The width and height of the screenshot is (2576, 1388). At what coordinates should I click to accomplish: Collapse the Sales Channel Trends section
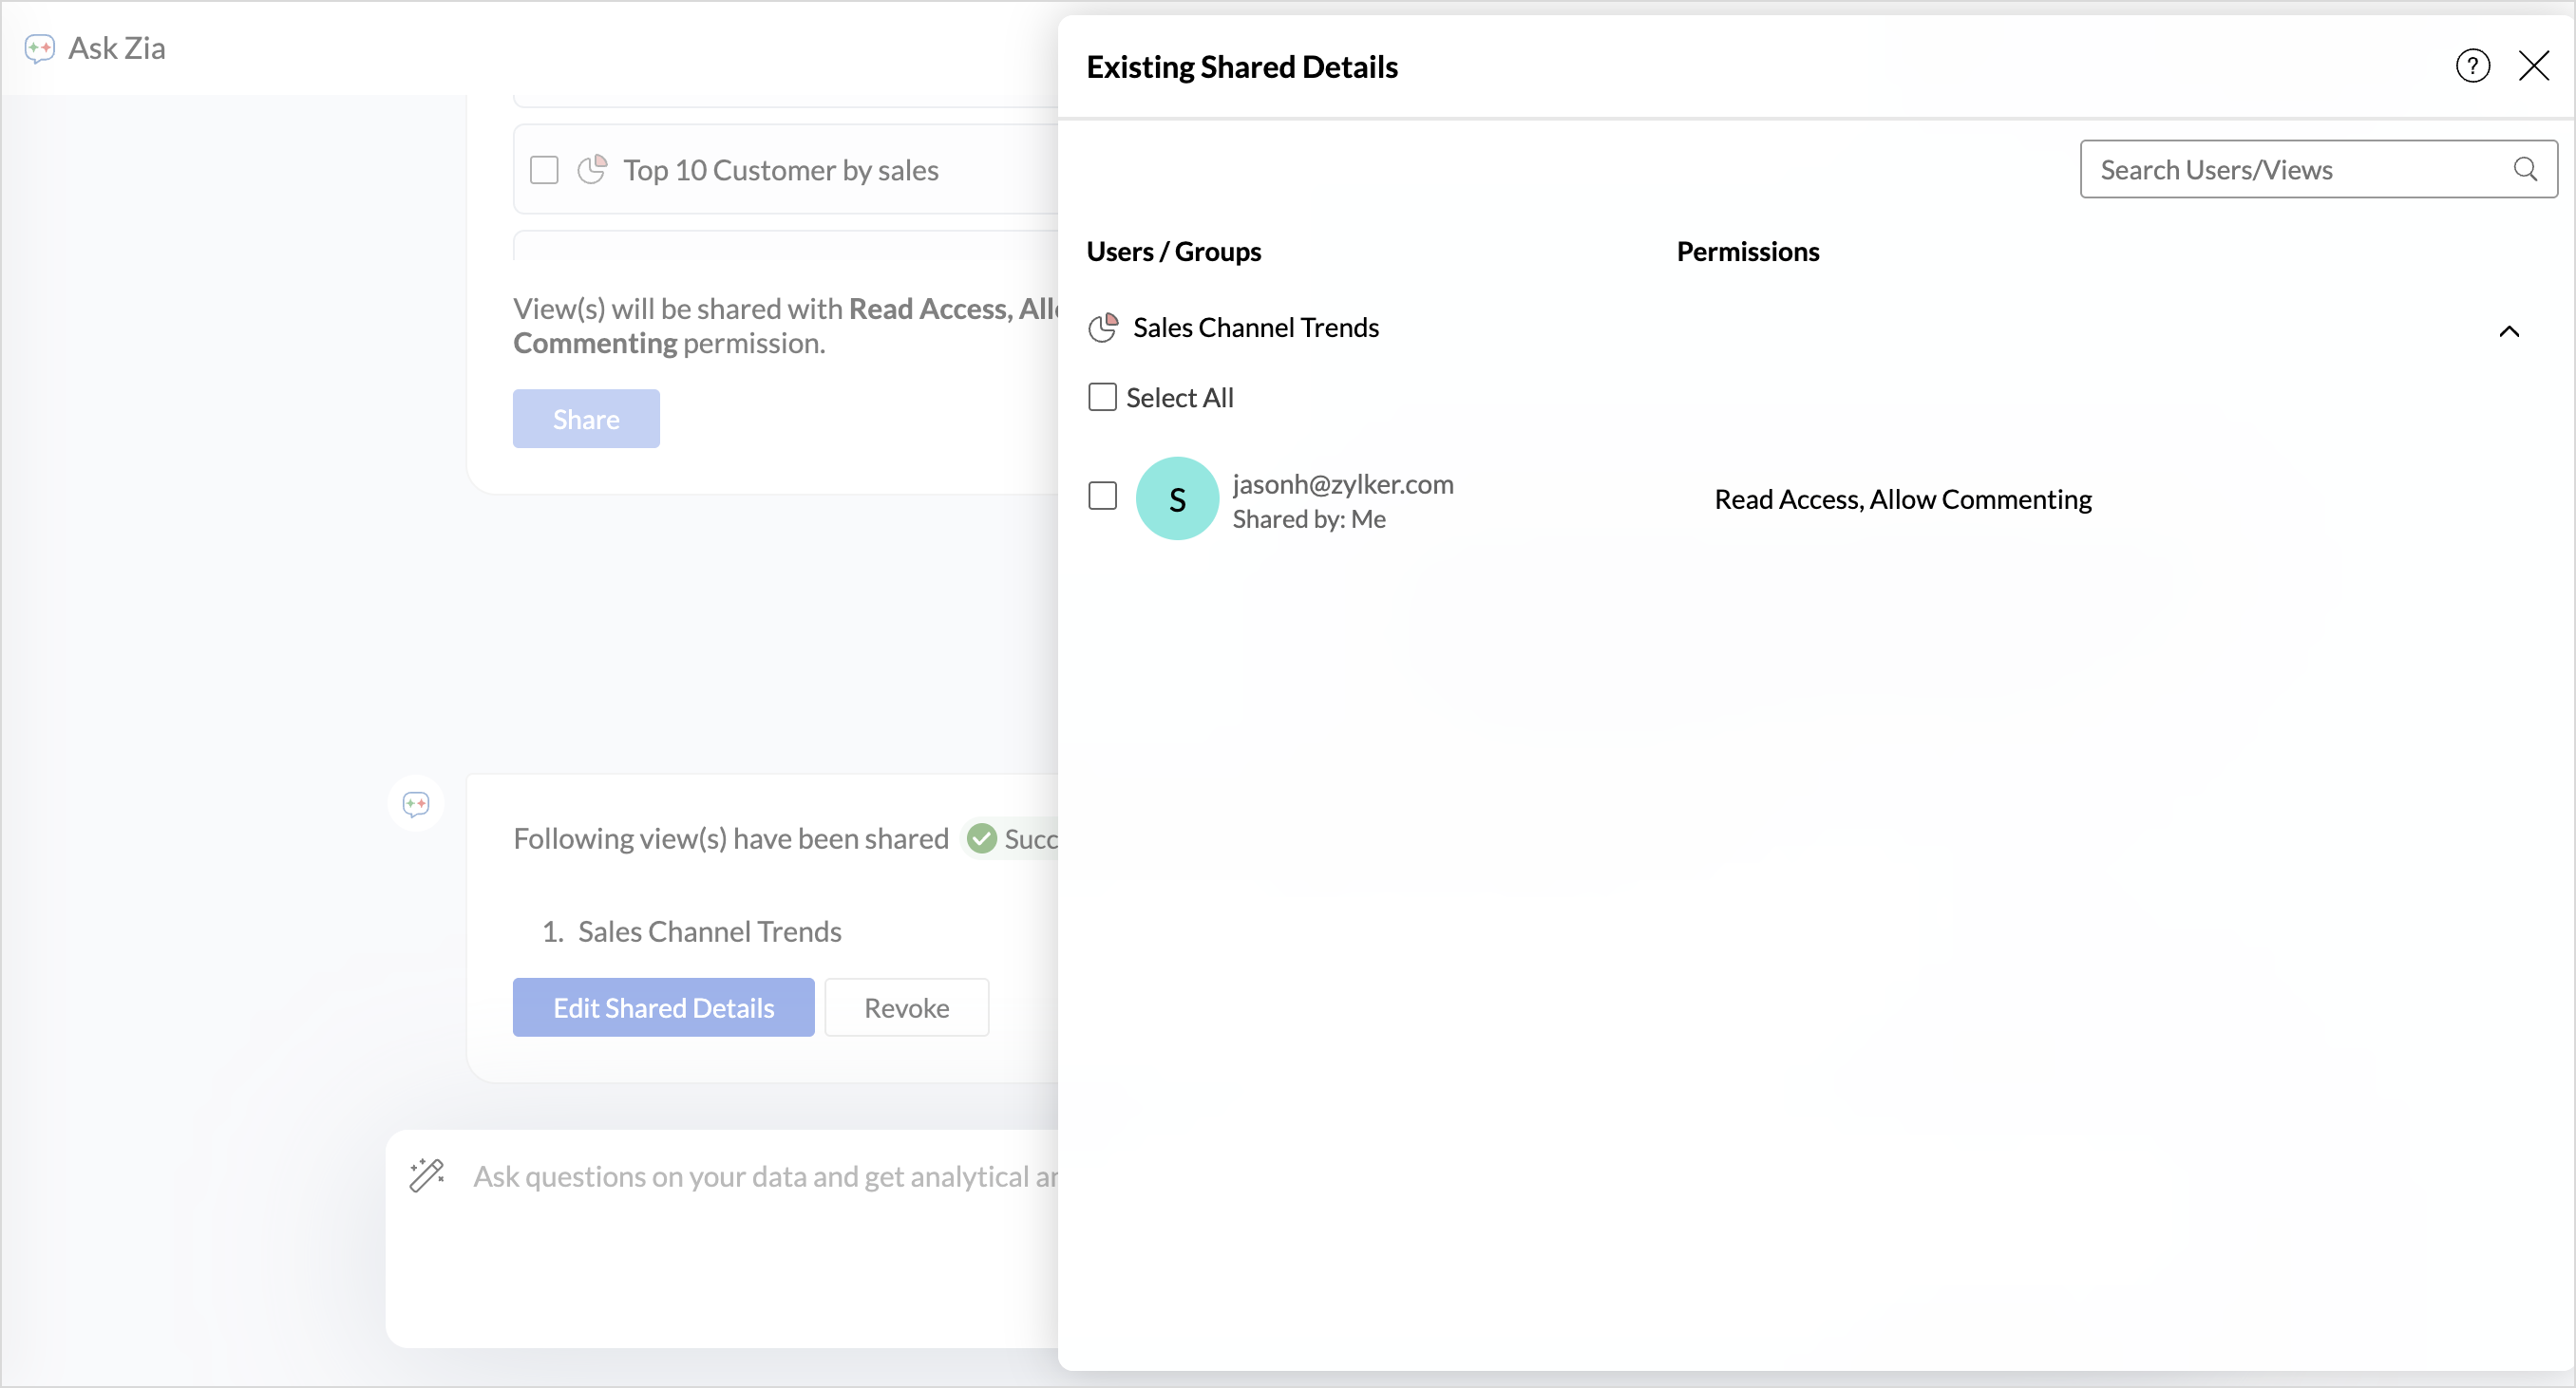tap(2508, 330)
